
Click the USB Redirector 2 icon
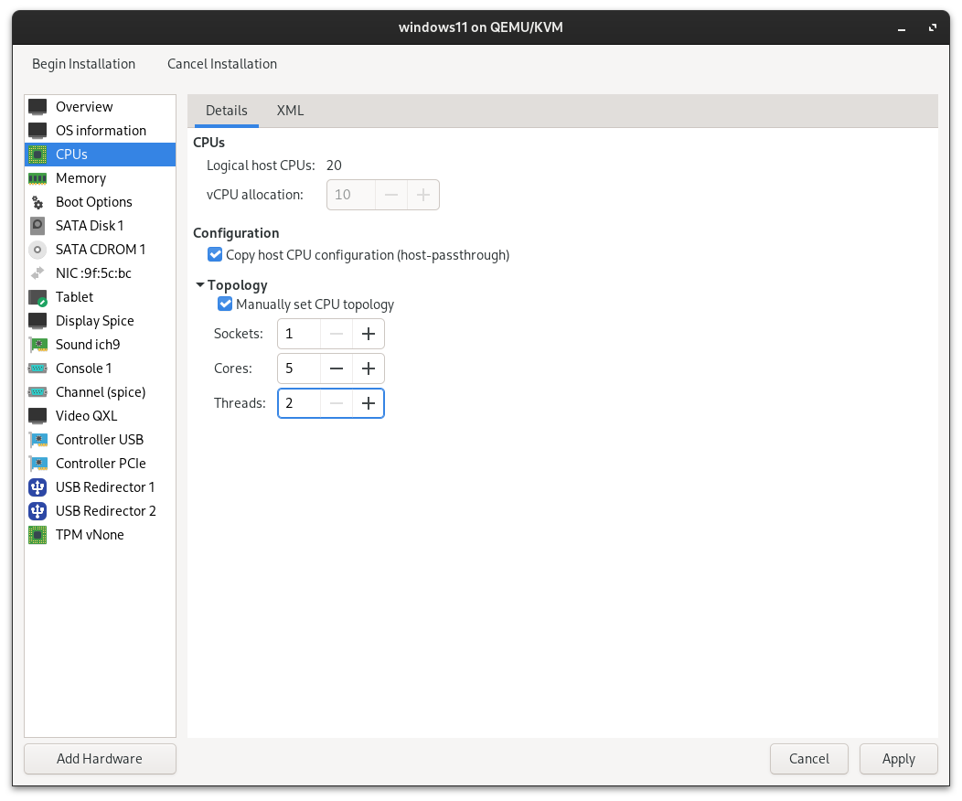[37, 511]
